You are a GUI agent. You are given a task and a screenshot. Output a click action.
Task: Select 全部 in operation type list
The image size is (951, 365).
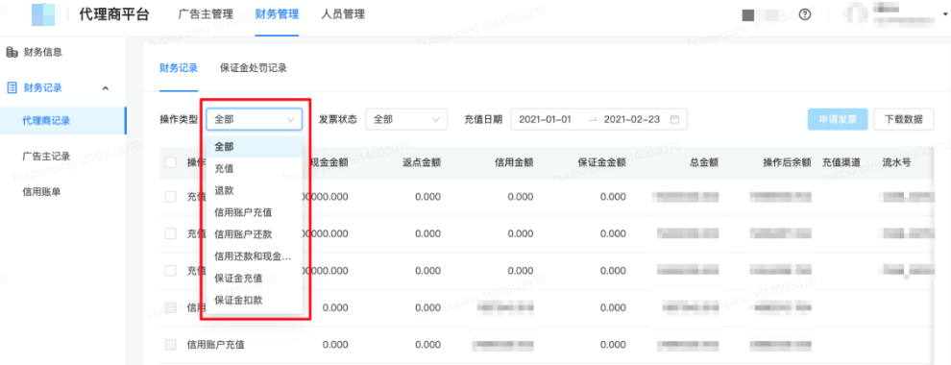(x=255, y=147)
